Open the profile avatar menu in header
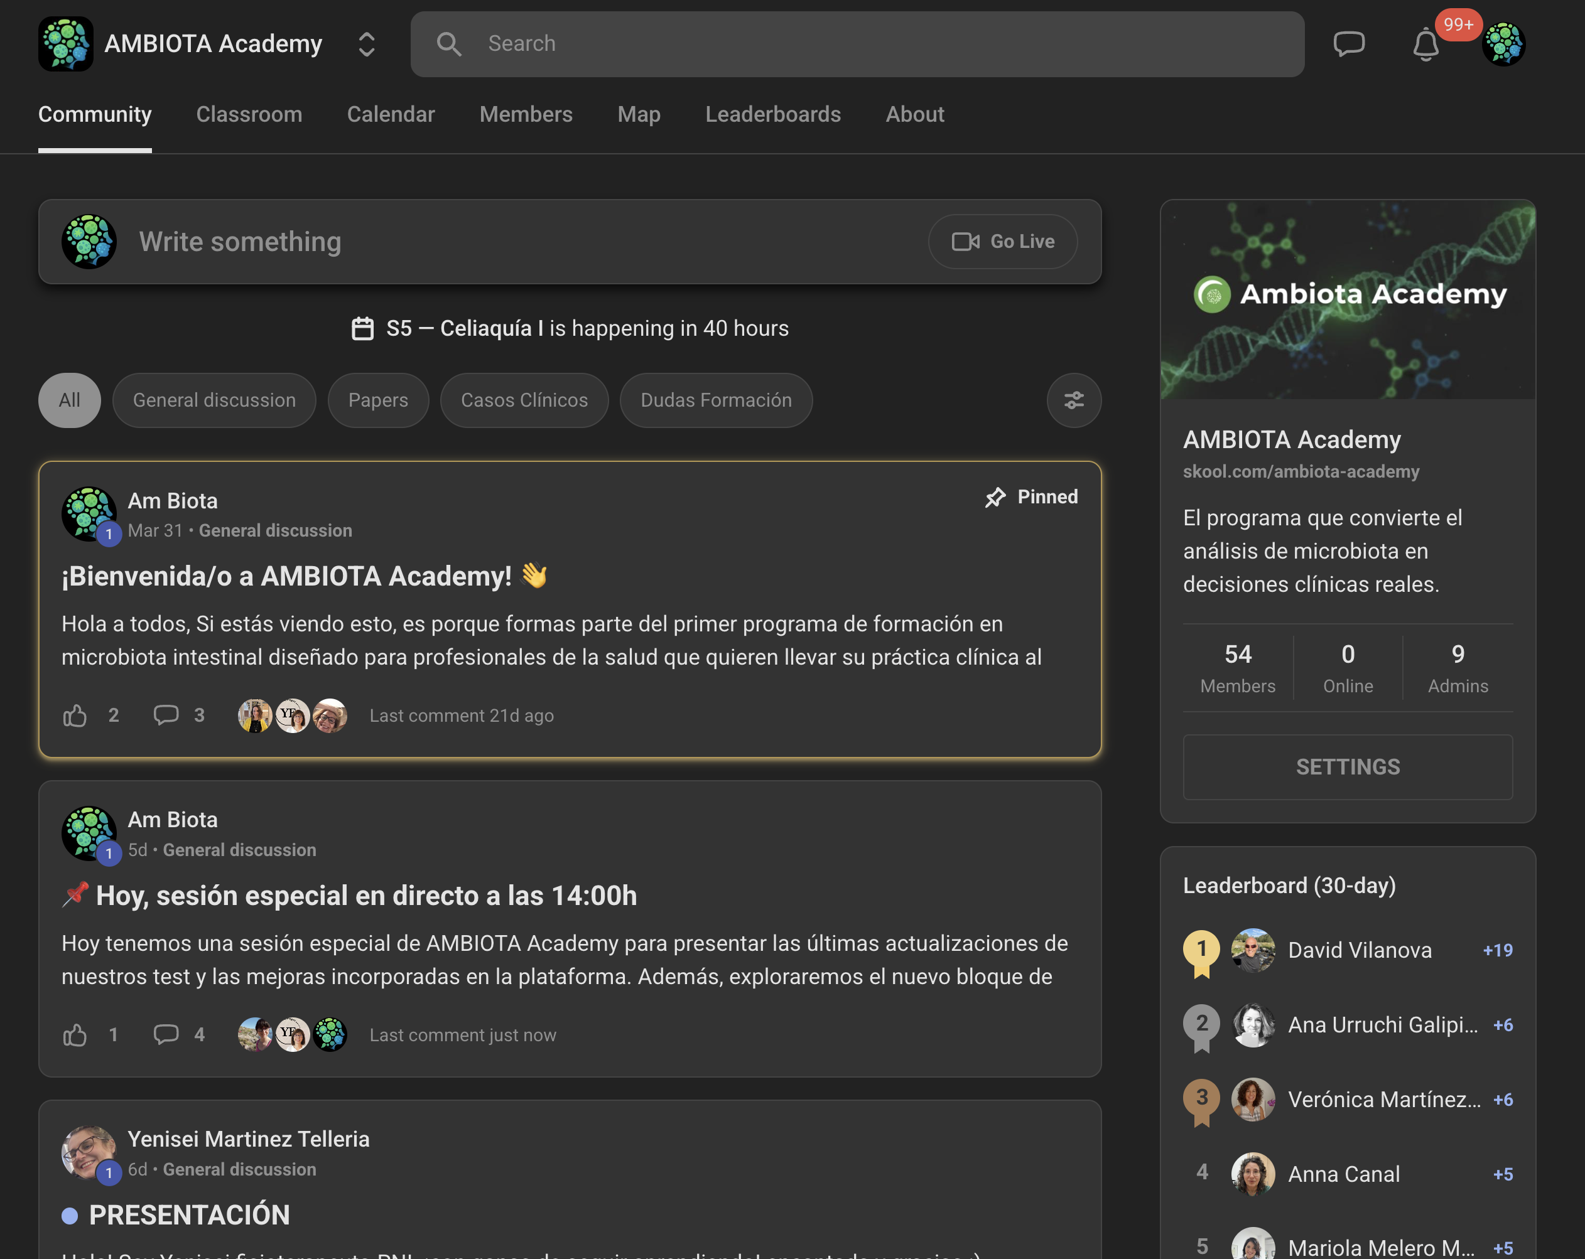The height and width of the screenshot is (1259, 1585). (1503, 44)
